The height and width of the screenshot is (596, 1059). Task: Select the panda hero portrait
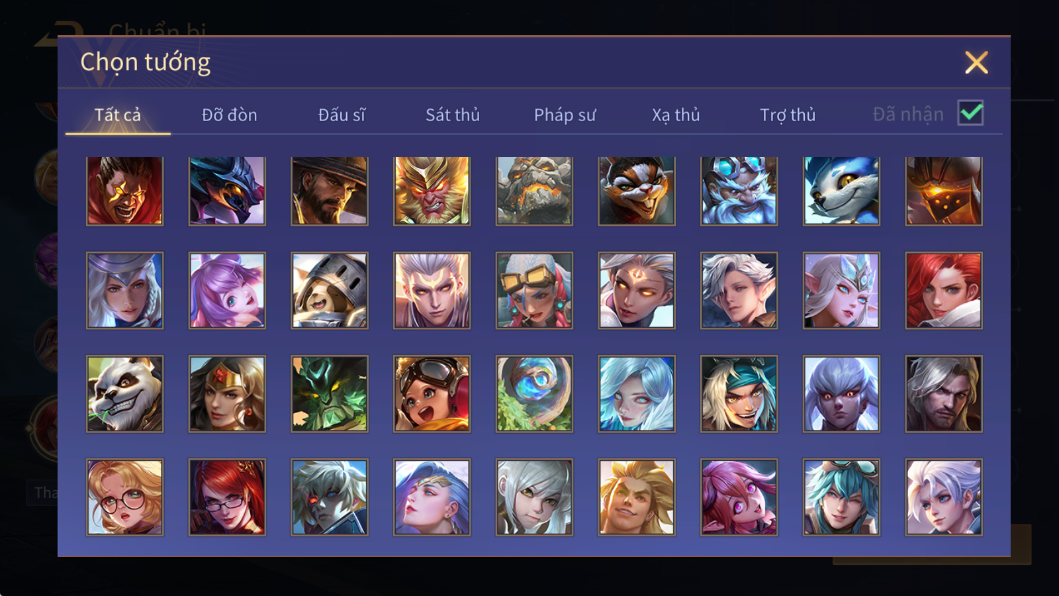124,394
